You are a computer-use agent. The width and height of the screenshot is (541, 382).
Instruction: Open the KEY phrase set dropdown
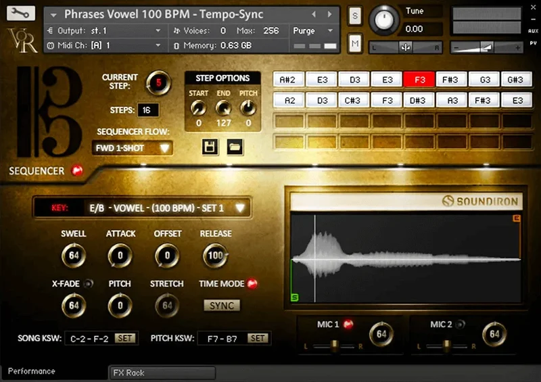[x=142, y=208]
